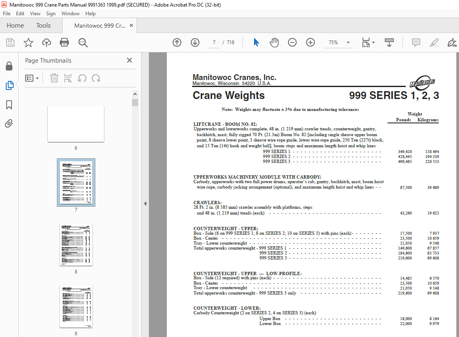Close the Page Thumbnails panel
Screen dimensions: 459x337
point(129,60)
